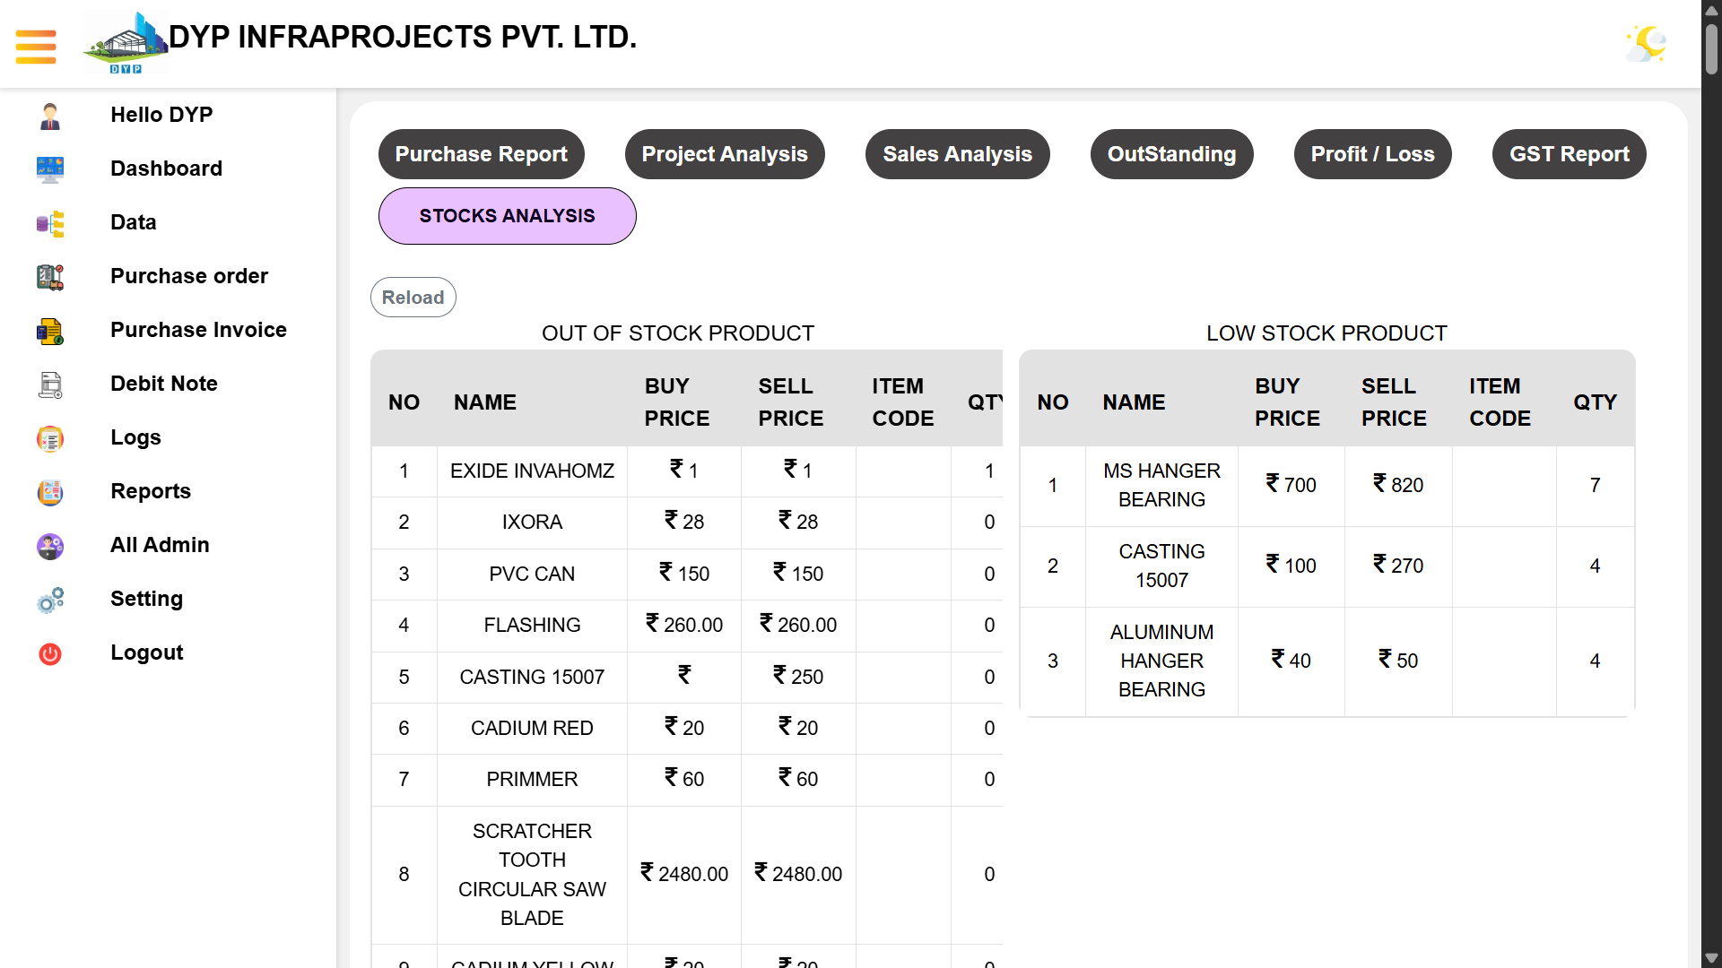Click the Data database icon

pos(50,223)
